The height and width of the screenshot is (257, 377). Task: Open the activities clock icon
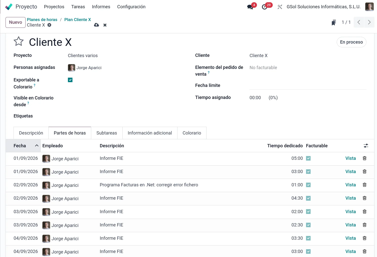click(x=264, y=7)
